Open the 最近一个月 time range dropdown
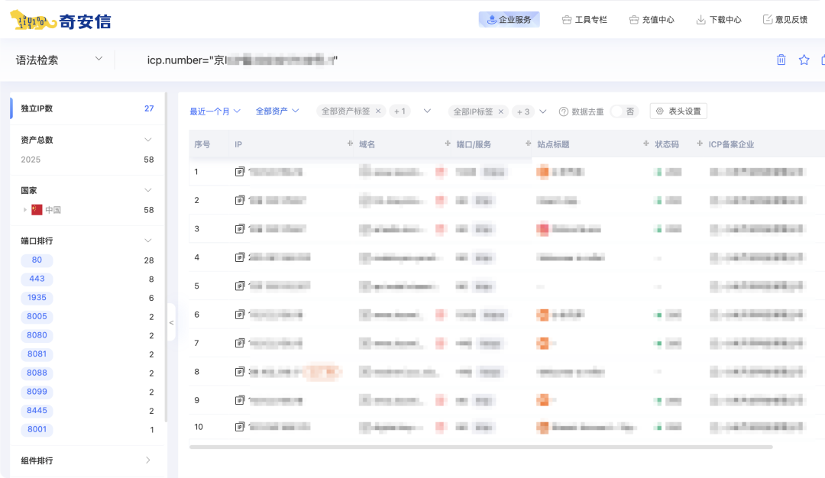 point(215,111)
